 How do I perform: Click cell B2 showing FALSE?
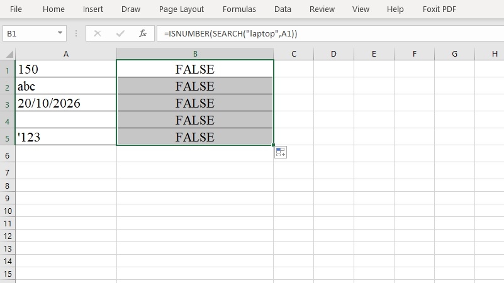click(195, 86)
